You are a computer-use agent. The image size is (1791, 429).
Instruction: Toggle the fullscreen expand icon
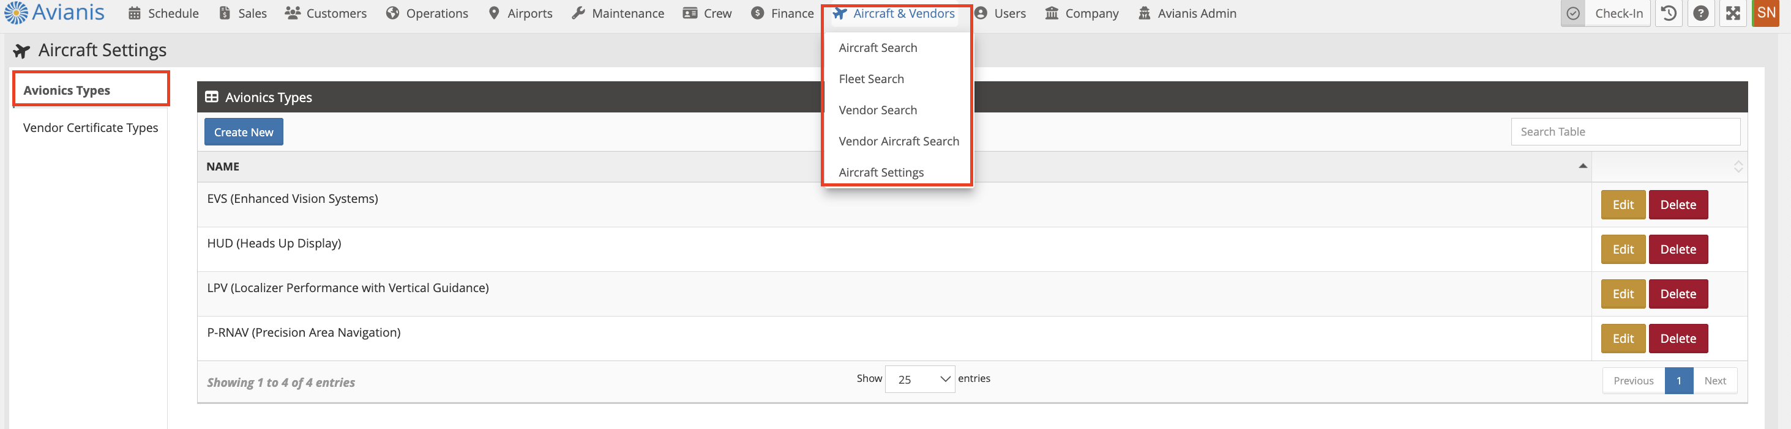(1733, 13)
